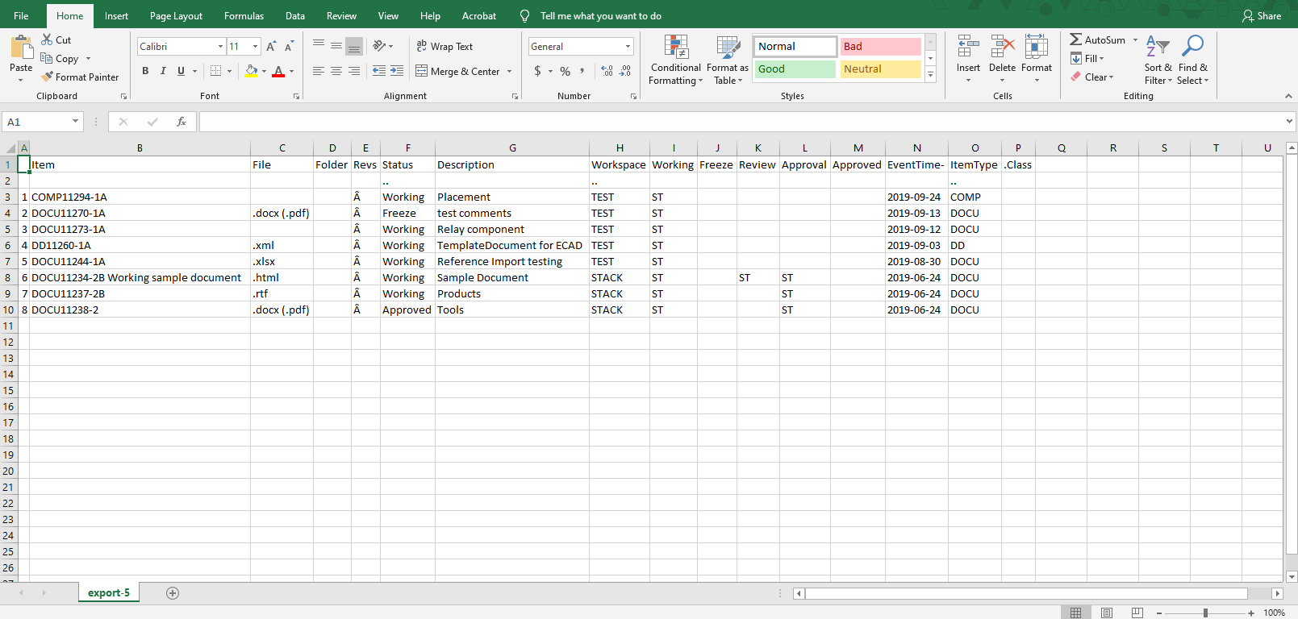The width and height of the screenshot is (1298, 619).
Task: Align text to the left
Action: coord(319,71)
